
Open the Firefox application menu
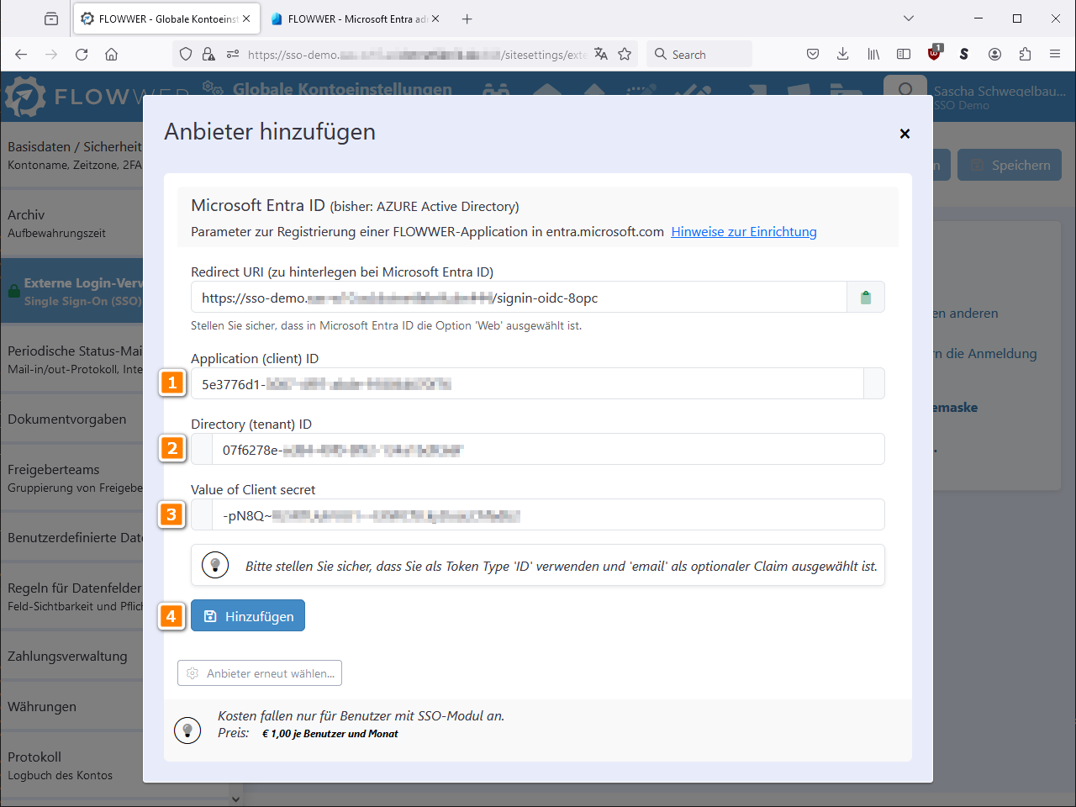pos(1055,55)
